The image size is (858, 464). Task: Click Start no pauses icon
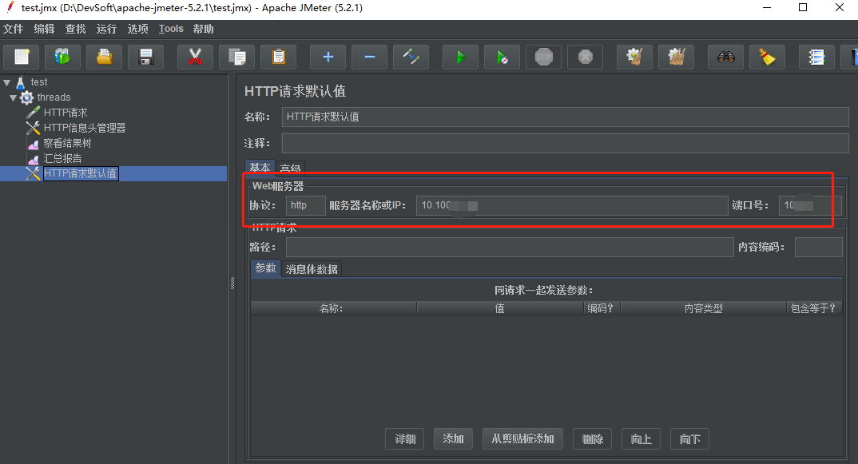502,57
